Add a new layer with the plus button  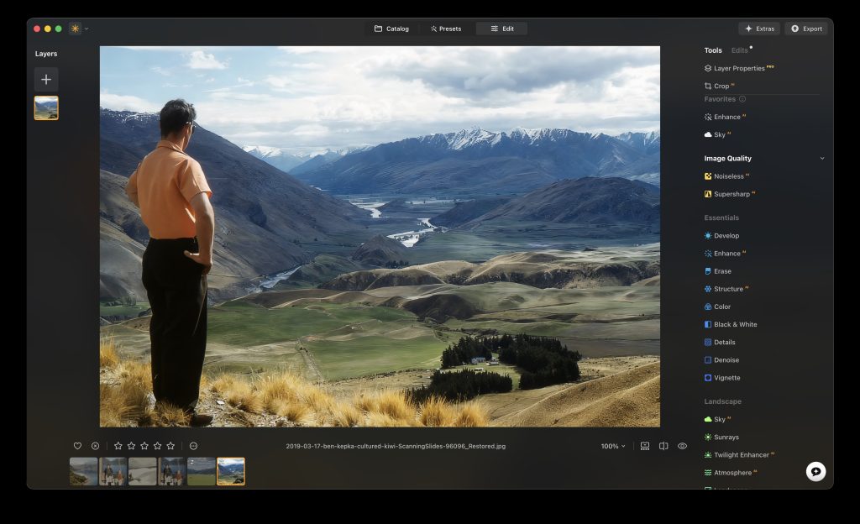pos(46,79)
